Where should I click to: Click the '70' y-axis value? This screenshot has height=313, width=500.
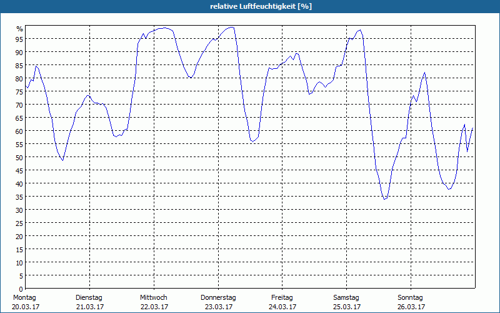[x=19, y=105]
